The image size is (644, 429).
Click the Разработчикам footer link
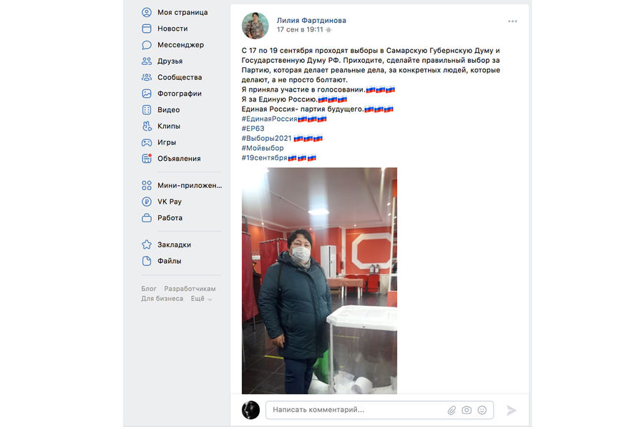190,289
